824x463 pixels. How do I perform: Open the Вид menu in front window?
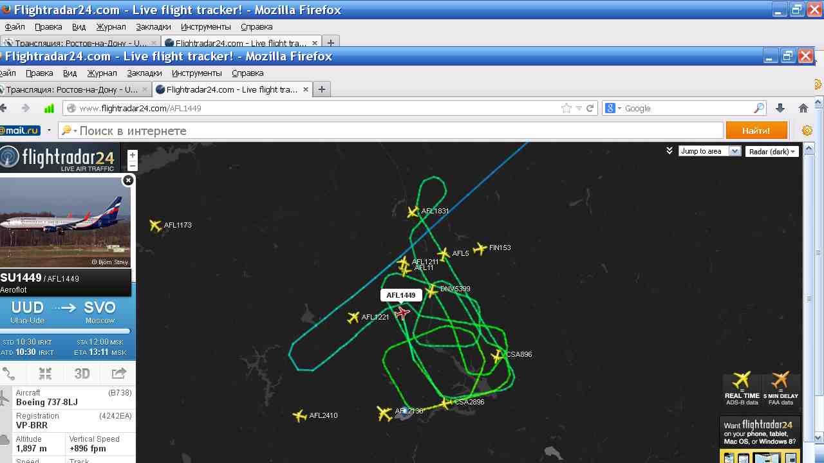[x=70, y=73]
